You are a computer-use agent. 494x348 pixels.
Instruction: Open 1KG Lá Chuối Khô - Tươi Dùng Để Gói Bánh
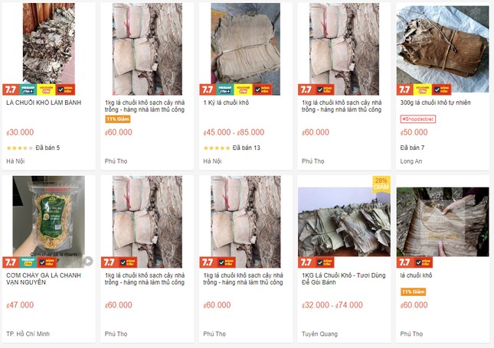(343, 278)
